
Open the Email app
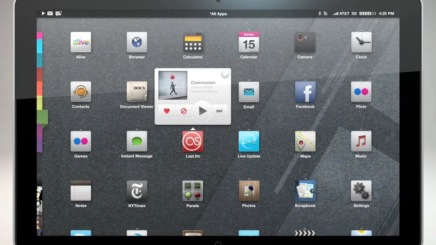249,92
